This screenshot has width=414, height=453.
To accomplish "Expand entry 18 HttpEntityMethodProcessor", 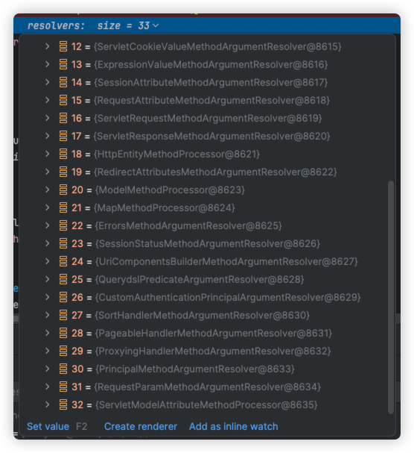I will click(48, 154).
